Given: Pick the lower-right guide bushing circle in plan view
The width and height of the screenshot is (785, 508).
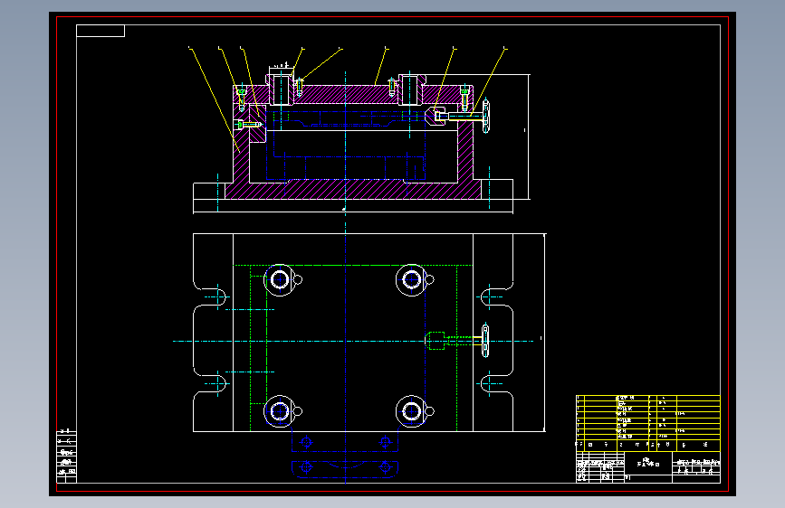Looking at the screenshot, I should click(x=412, y=411).
